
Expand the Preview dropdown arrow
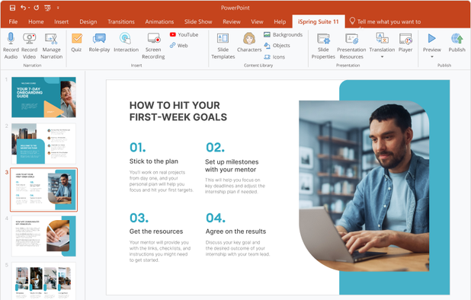click(x=432, y=56)
